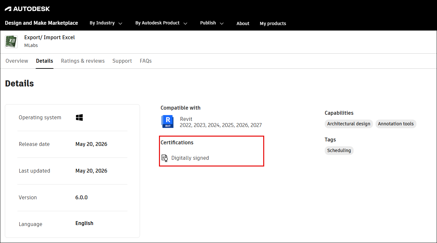Click the Compatible with heading
Screen dimensions: 437x243
(x=181, y=108)
